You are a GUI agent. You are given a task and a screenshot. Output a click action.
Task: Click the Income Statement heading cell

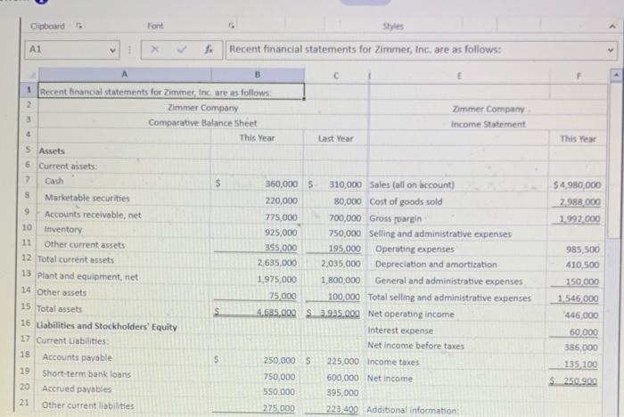(489, 125)
